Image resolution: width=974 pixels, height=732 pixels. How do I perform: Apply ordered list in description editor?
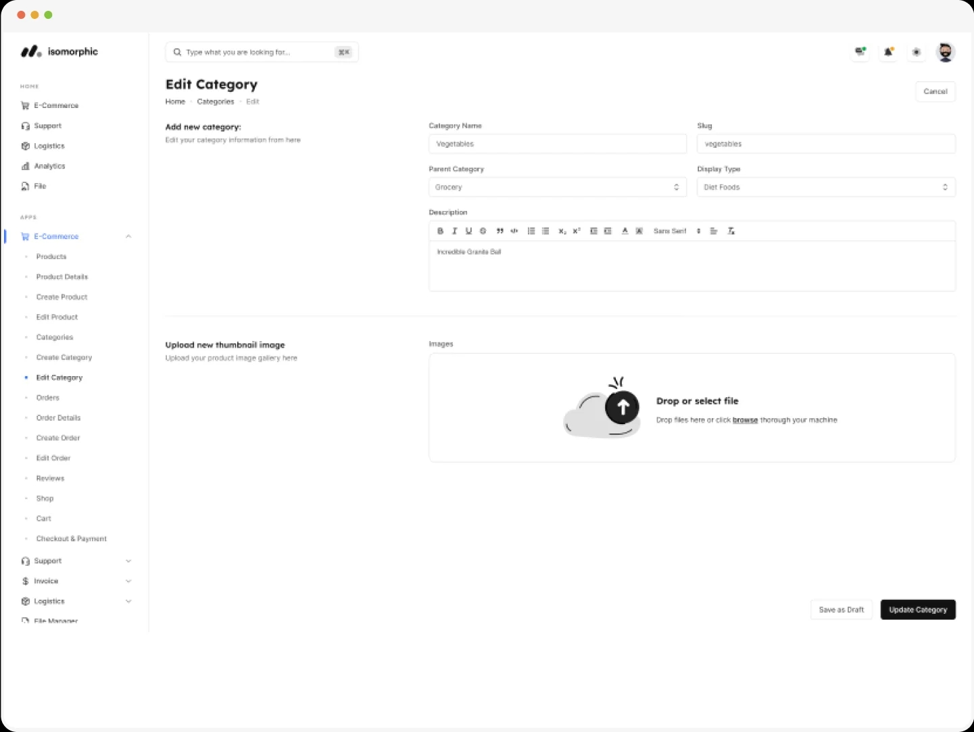[531, 231]
